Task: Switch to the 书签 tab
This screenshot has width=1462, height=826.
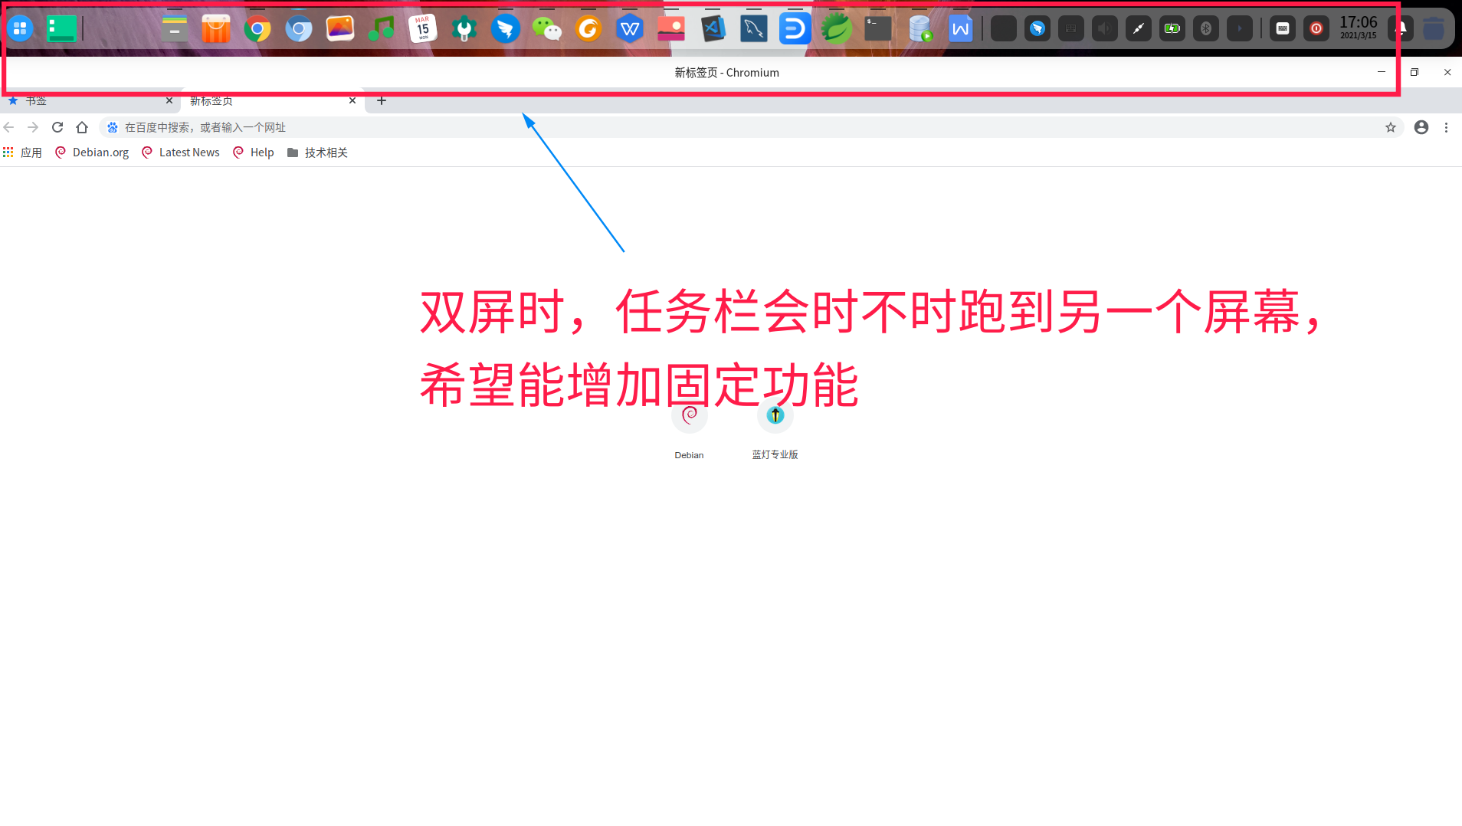Action: pos(90,101)
